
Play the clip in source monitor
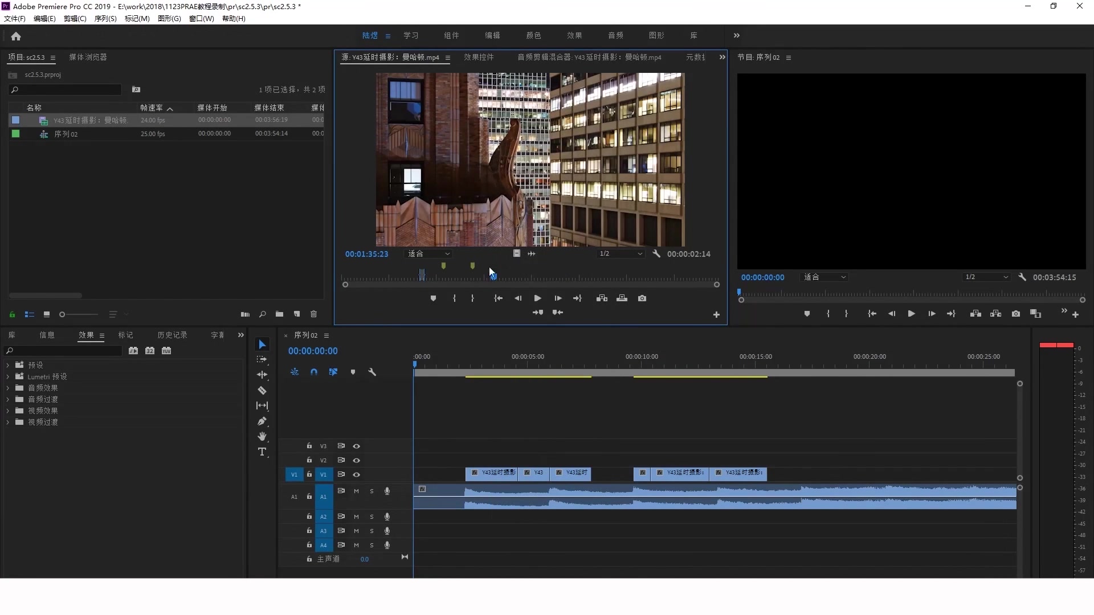pyautogui.click(x=537, y=298)
